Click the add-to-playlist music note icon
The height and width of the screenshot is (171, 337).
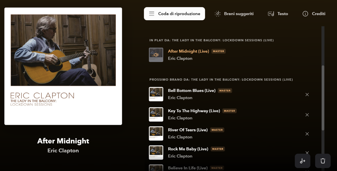[x=303, y=161]
